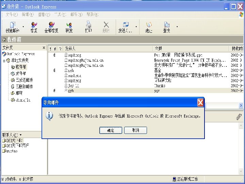The height and width of the screenshot is (184, 245).
Task: Open the 联系人(C) dropdown menu
Action: click(12, 135)
